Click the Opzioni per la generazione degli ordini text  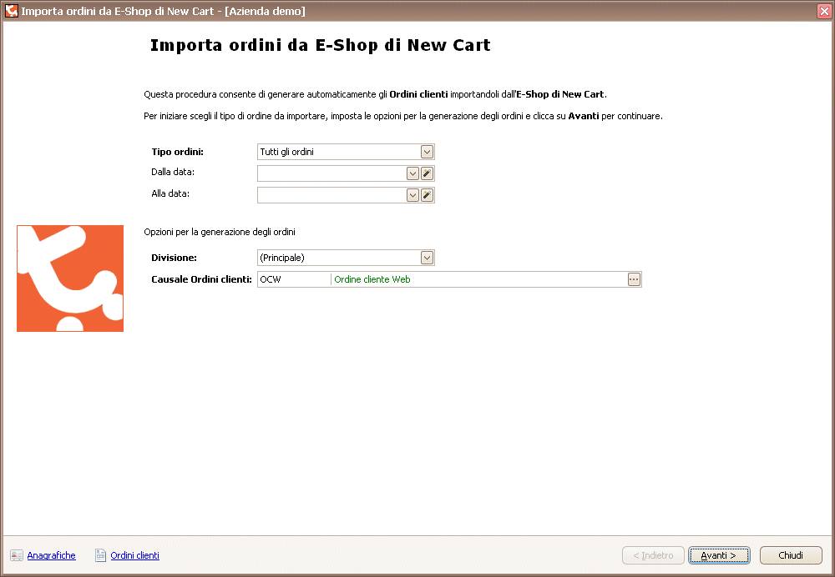click(220, 233)
